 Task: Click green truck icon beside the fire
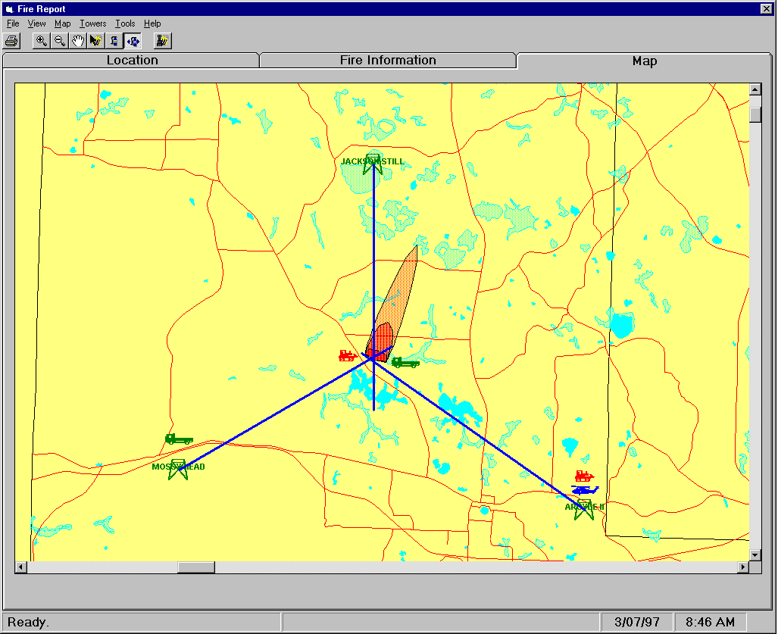click(405, 363)
